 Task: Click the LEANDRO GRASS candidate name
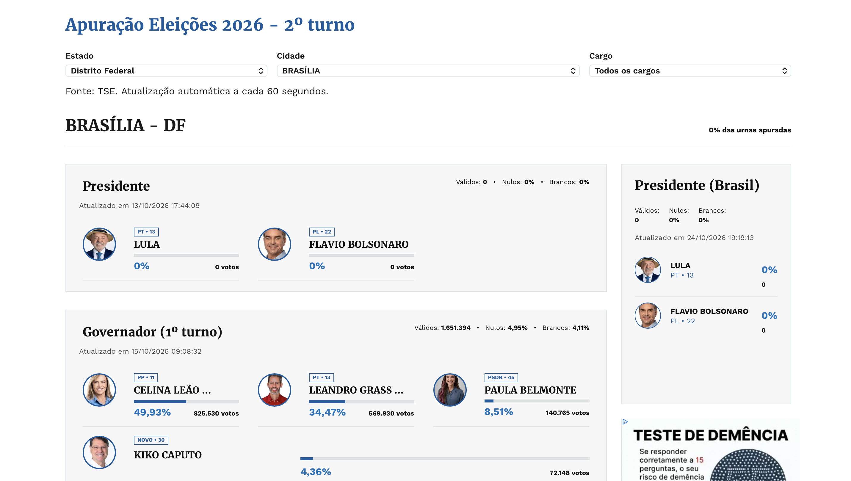click(x=356, y=390)
